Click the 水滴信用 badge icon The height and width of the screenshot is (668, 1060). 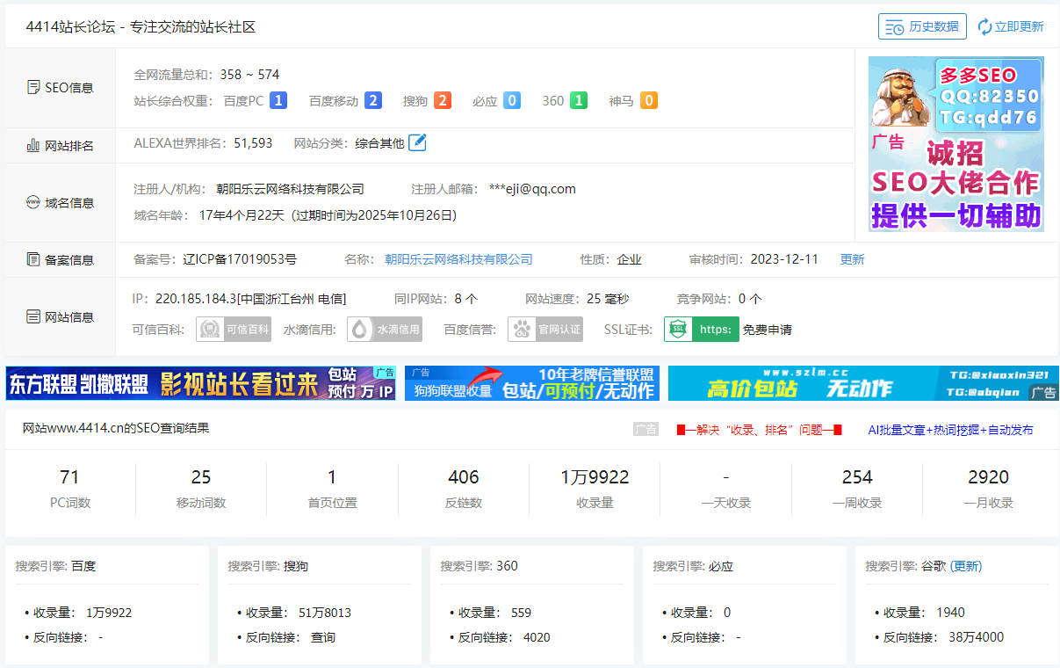[x=385, y=330]
